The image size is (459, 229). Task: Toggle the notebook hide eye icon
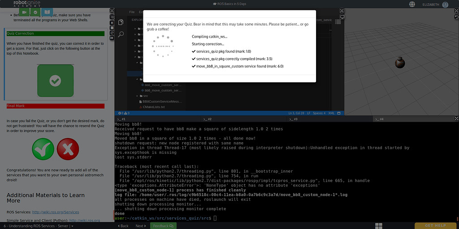[x=112, y=17]
